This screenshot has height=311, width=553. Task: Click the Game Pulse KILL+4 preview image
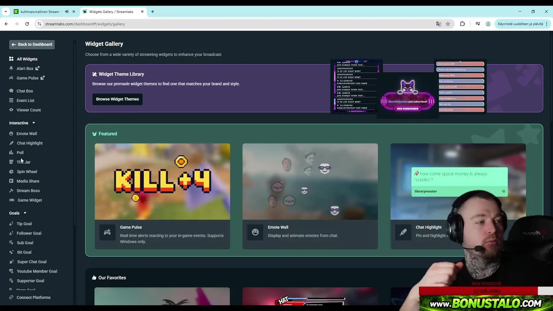[x=162, y=181]
